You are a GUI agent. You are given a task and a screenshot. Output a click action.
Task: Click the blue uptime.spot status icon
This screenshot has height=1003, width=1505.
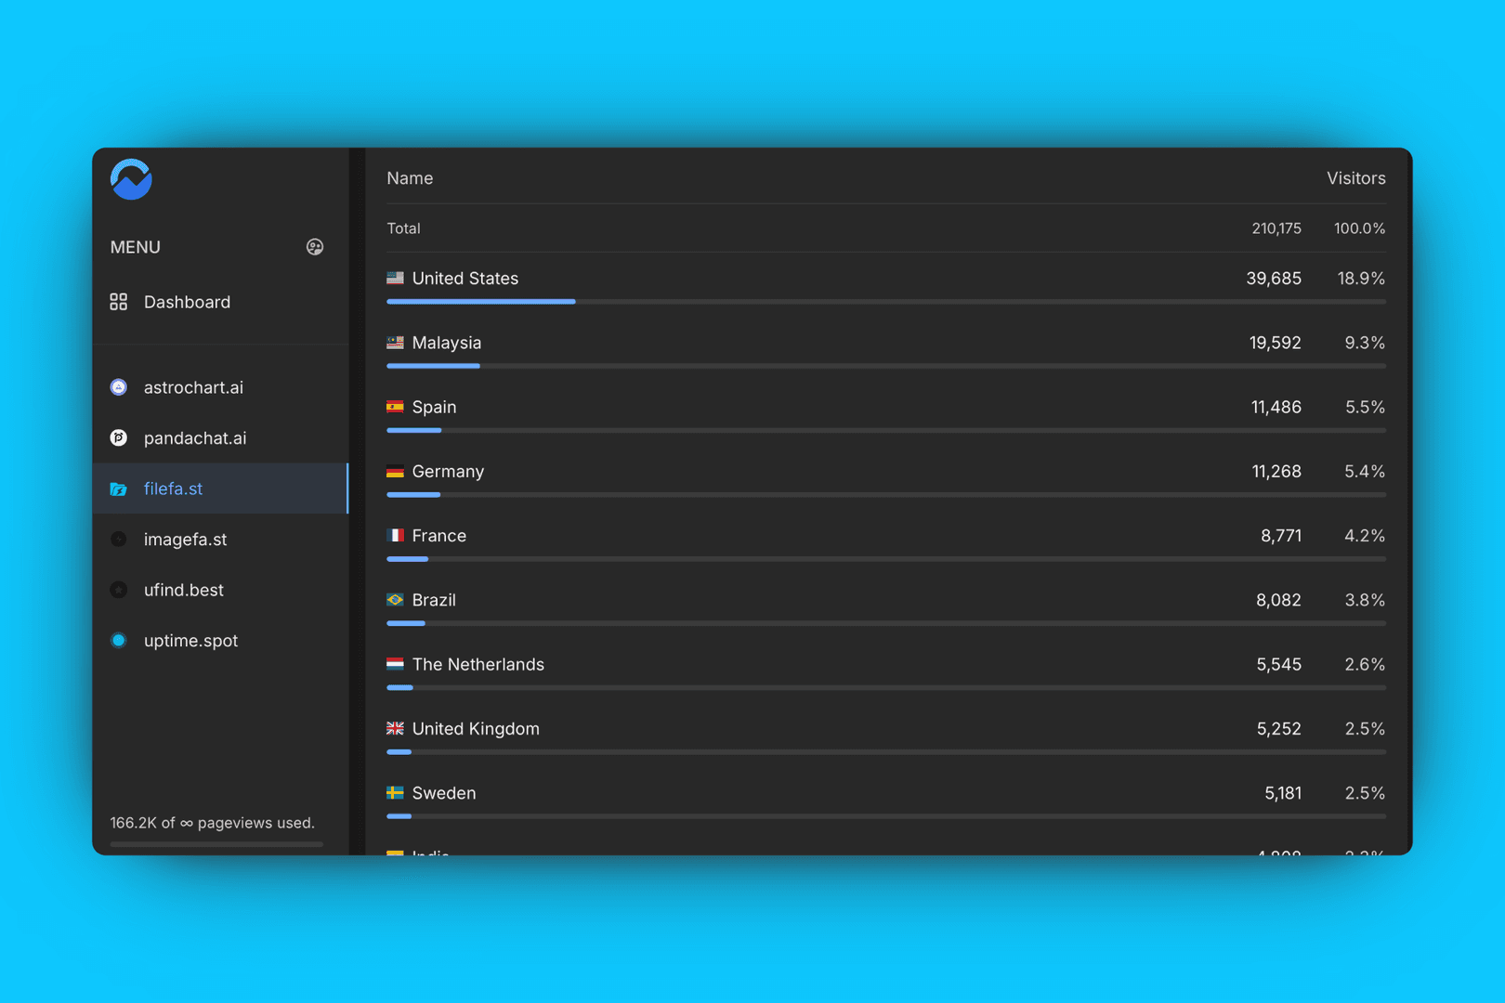pyautogui.click(x=118, y=640)
